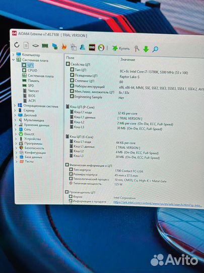
Task: Click the green download arrow icon
Action: [146, 49]
